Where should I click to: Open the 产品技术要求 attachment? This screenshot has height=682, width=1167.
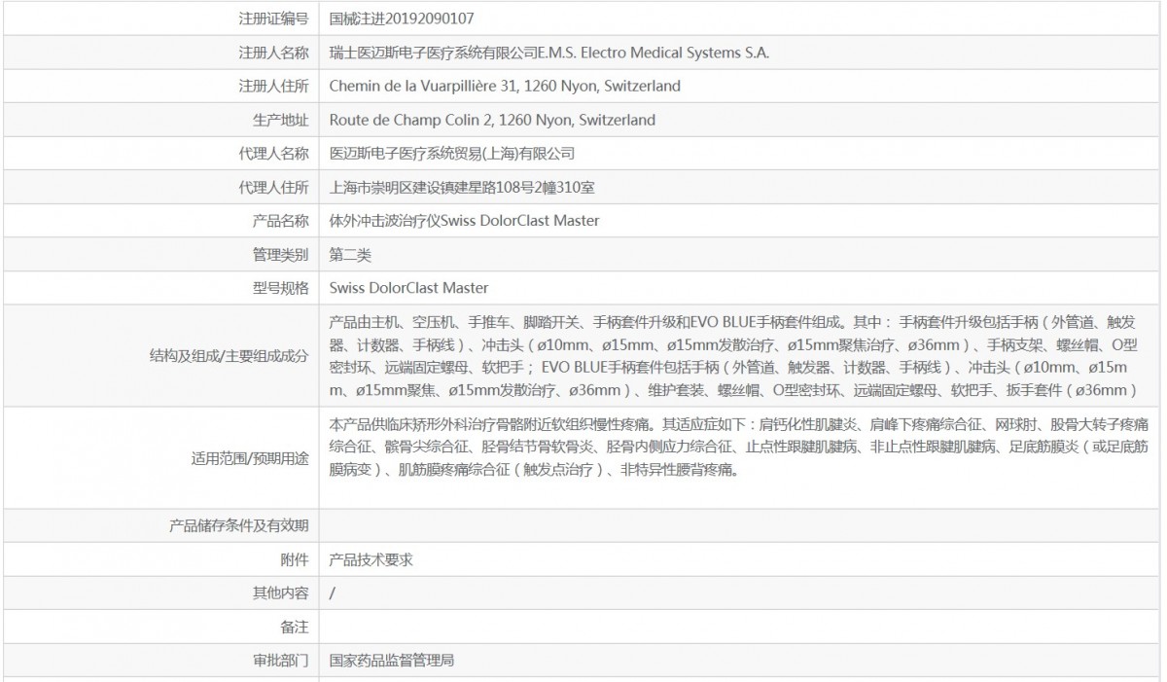371,559
